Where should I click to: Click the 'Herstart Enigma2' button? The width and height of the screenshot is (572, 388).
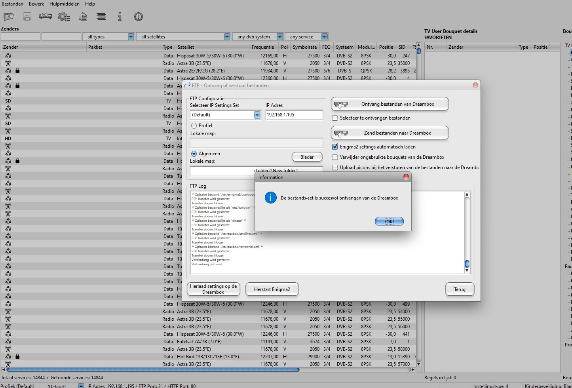pos(272,289)
